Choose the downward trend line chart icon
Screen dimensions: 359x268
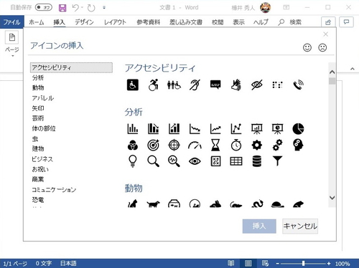point(195,129)
